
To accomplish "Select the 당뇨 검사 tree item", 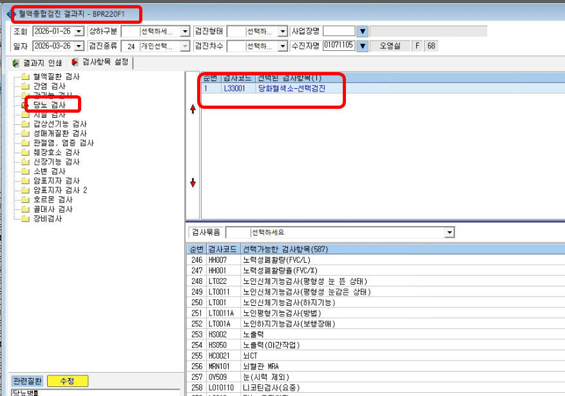I will click(x=50, y=105).
